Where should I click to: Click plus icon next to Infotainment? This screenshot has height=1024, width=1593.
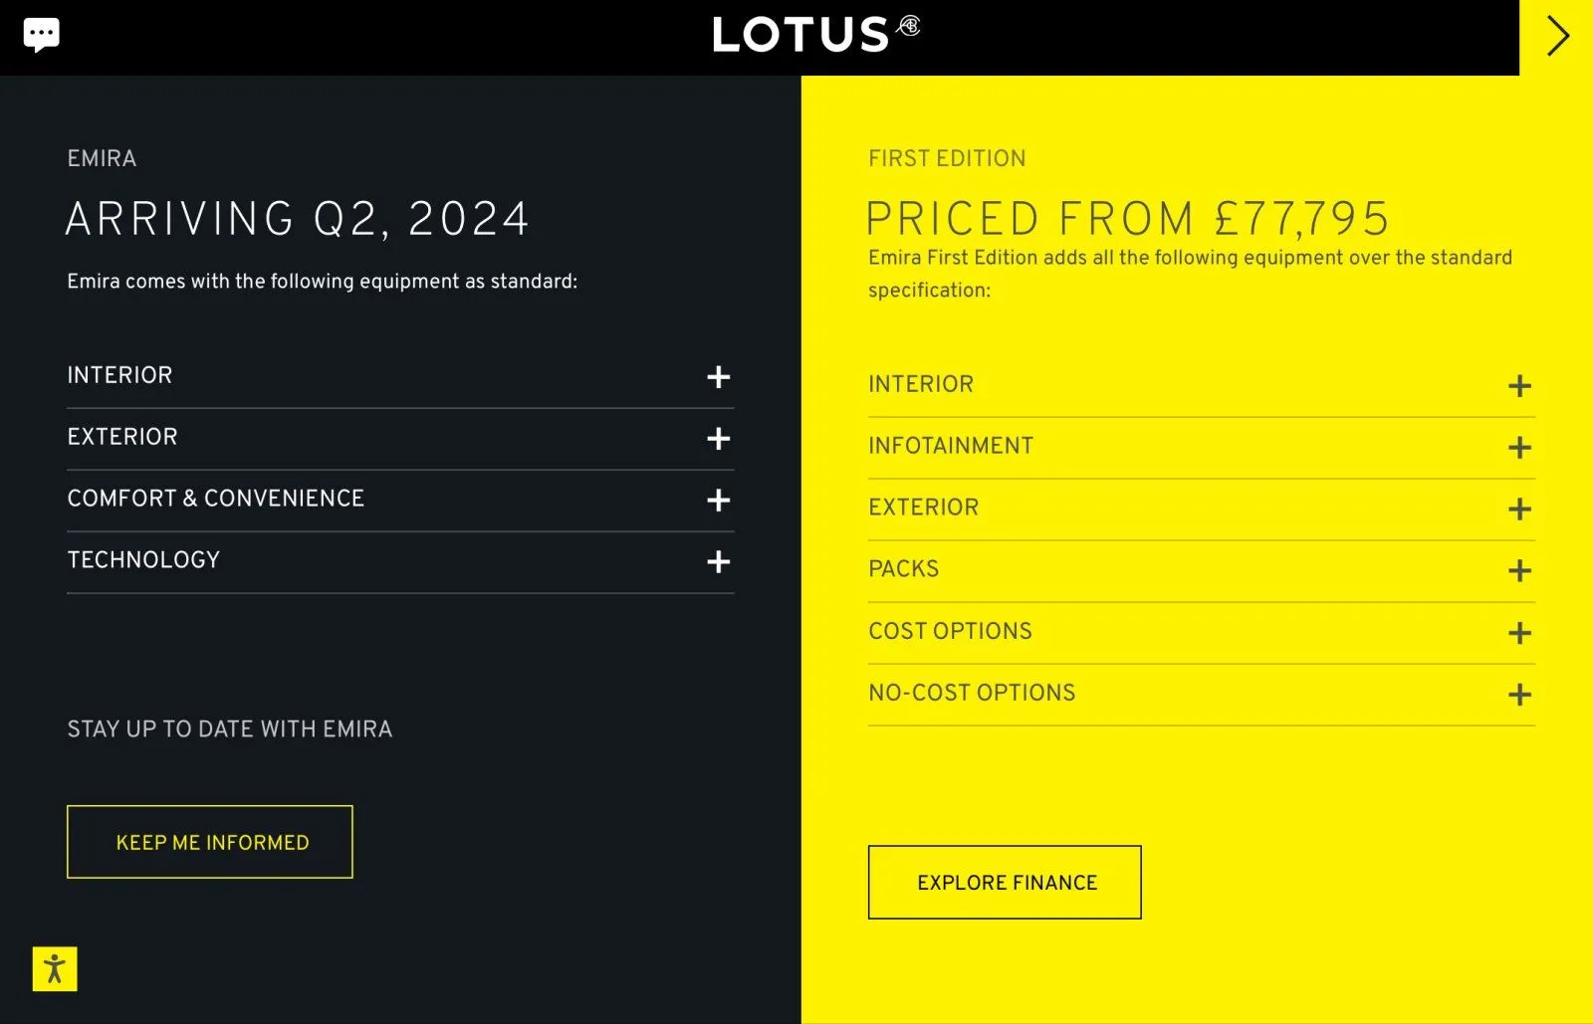pos(1518,448)
